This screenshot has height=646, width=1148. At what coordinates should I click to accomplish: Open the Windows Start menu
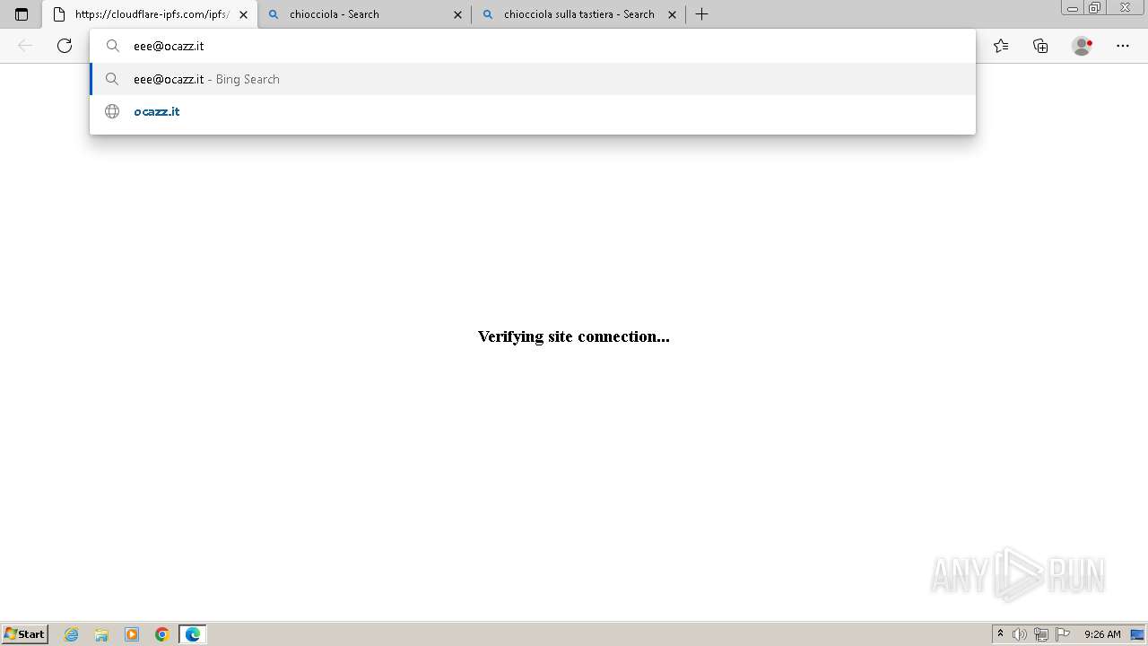(x=25, y=633)
